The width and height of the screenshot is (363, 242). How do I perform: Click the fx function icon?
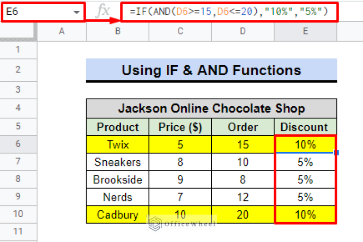pos(103,11)
